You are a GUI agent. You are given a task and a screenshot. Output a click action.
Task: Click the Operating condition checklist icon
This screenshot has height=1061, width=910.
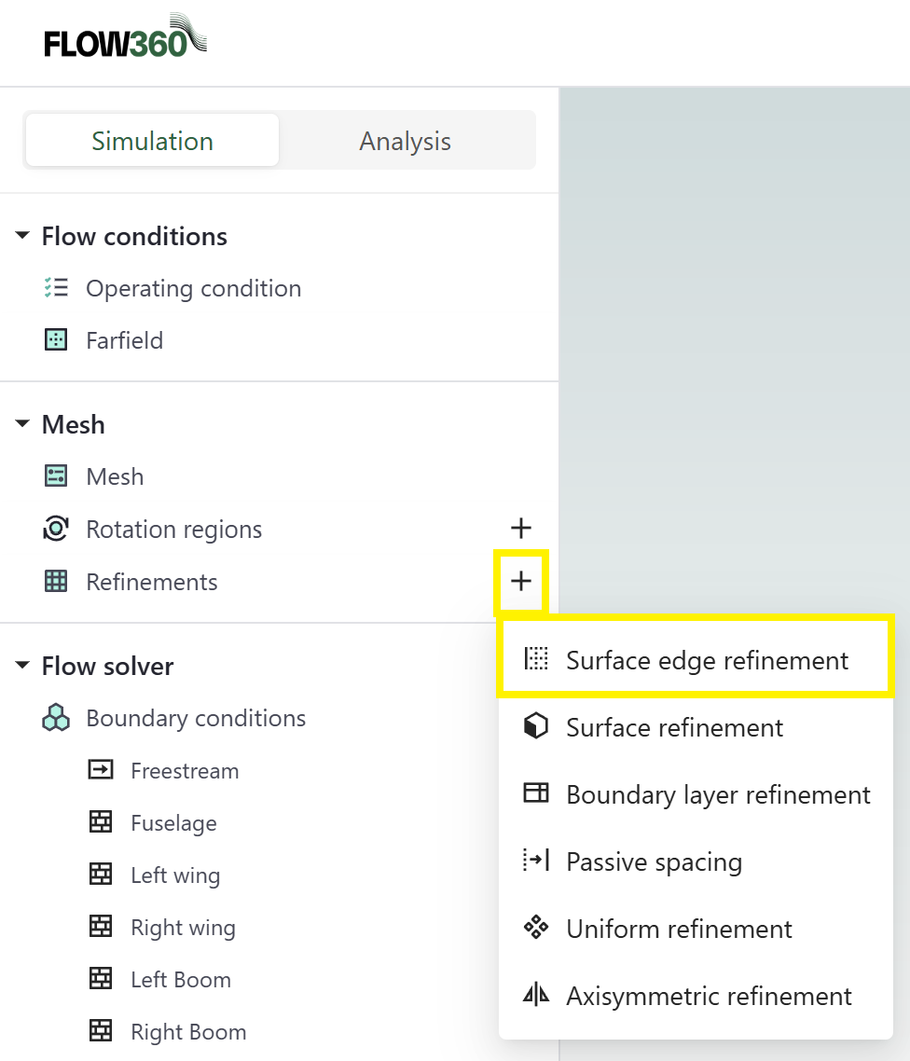point(56,288)
